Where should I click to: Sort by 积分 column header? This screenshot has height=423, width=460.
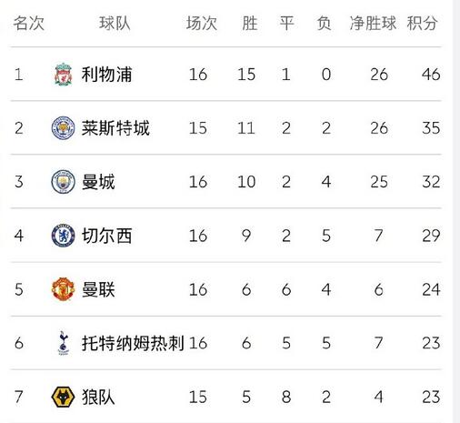422,23
